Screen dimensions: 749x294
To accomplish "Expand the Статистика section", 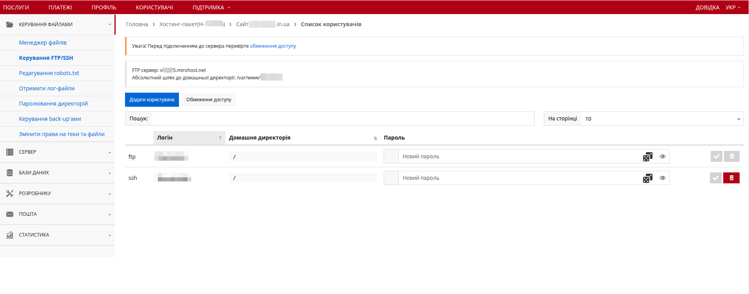I will [110, 235].
